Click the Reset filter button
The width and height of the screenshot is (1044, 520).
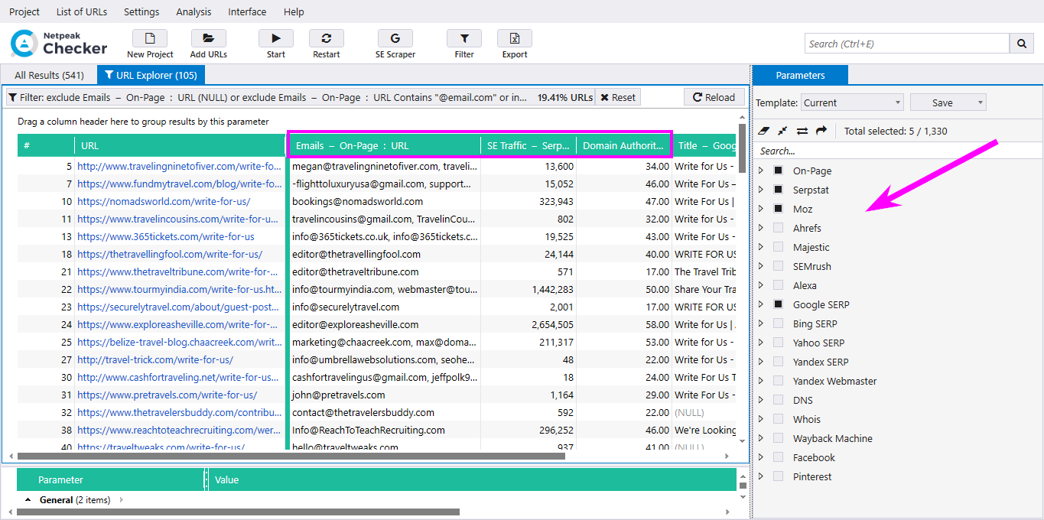coord(618,97)
